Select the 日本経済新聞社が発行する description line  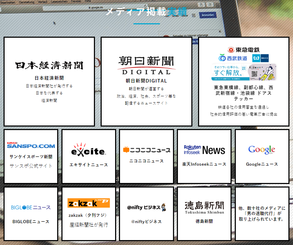(x=49, y=86)
